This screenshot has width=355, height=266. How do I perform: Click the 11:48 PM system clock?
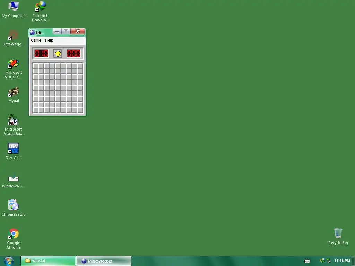[x=342, y=261]
